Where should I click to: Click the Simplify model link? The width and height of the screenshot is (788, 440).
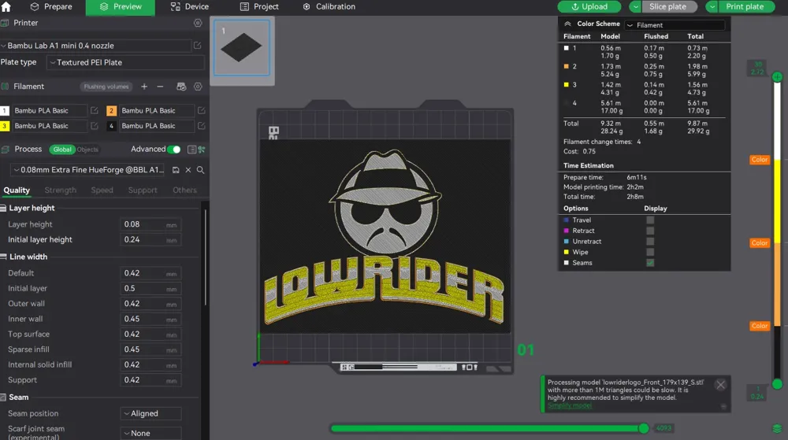pyautogui.click(x=570, y=405)
